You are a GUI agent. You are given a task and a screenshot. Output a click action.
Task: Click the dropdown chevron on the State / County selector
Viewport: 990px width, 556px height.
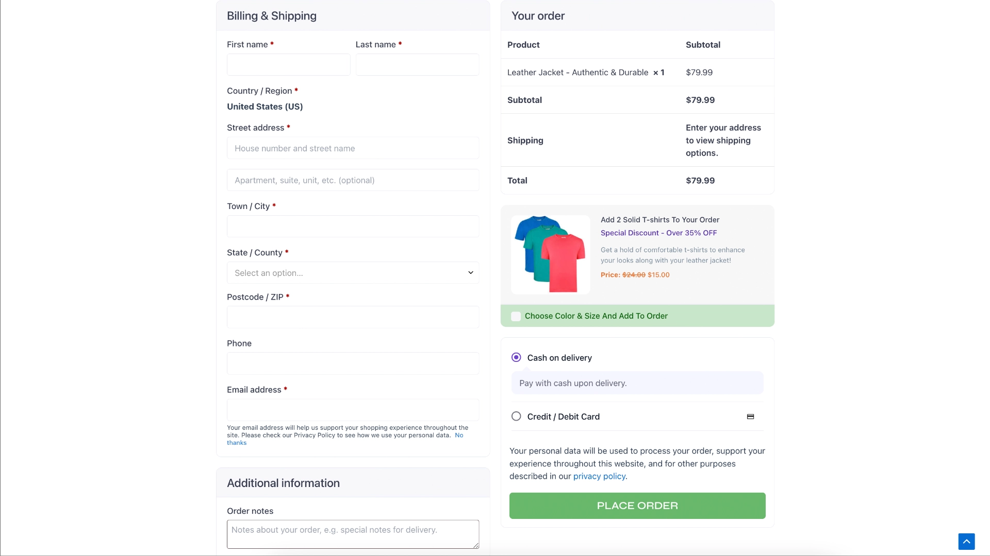pyautogui.click(x=470, y=272)
